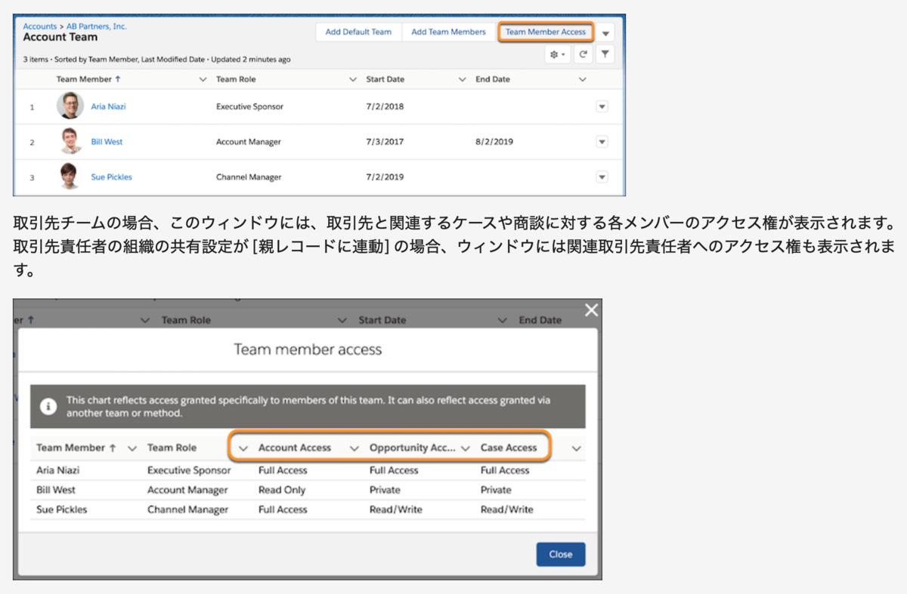Open the Accounts breadcrumb link
Image resolution: width=907 pixels, height=594 pixels.
tap(40, 26)
